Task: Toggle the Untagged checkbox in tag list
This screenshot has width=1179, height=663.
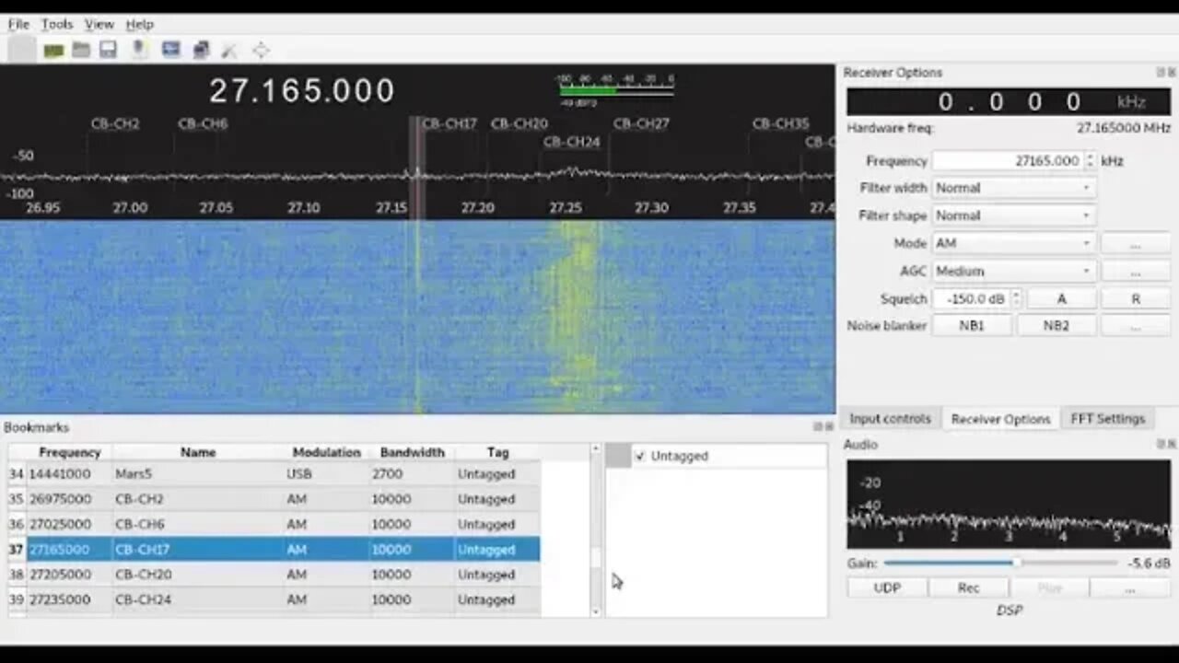Action: coord(640,456)
